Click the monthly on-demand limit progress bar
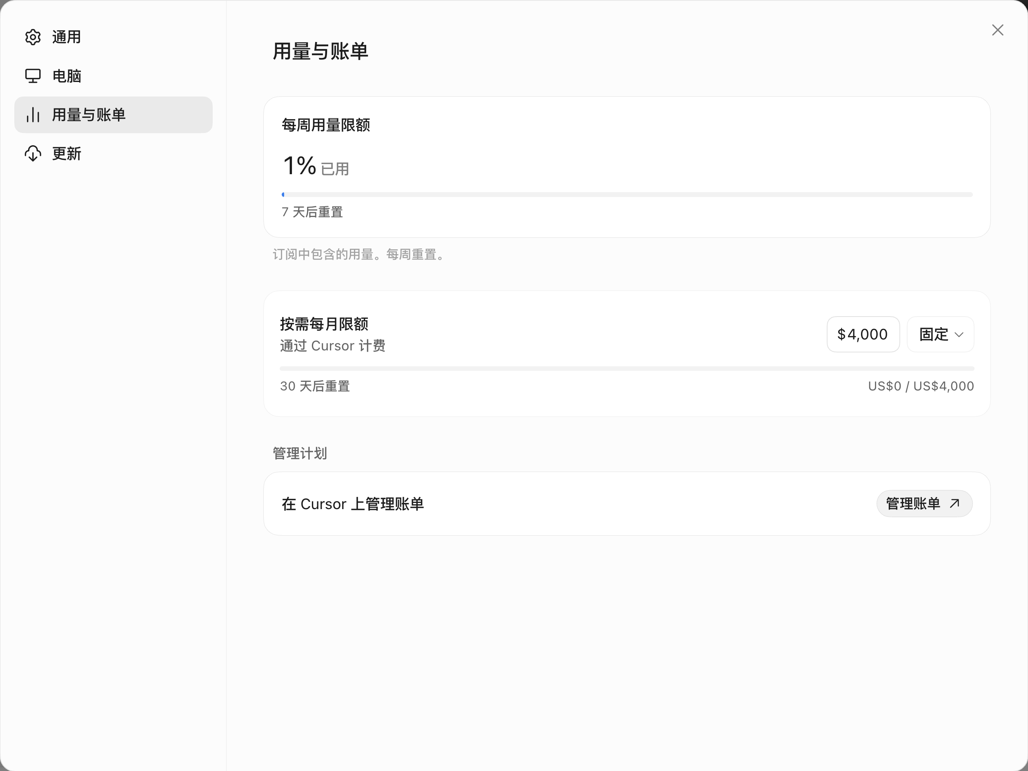Image resolution: width=1028 pixels, height=771 pixels. (627, 369)
